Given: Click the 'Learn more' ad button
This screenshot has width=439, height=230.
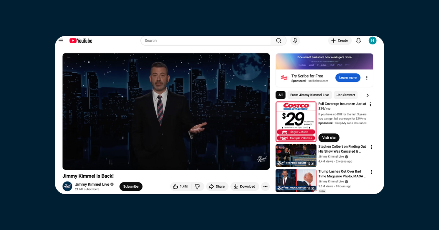Looking at the screenshot, I should (347, 78).
